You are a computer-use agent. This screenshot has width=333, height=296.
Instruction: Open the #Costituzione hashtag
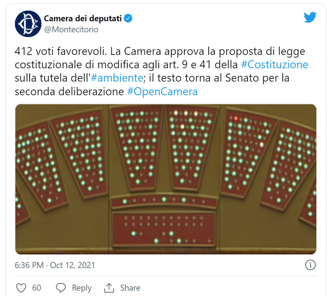[275, 65]
